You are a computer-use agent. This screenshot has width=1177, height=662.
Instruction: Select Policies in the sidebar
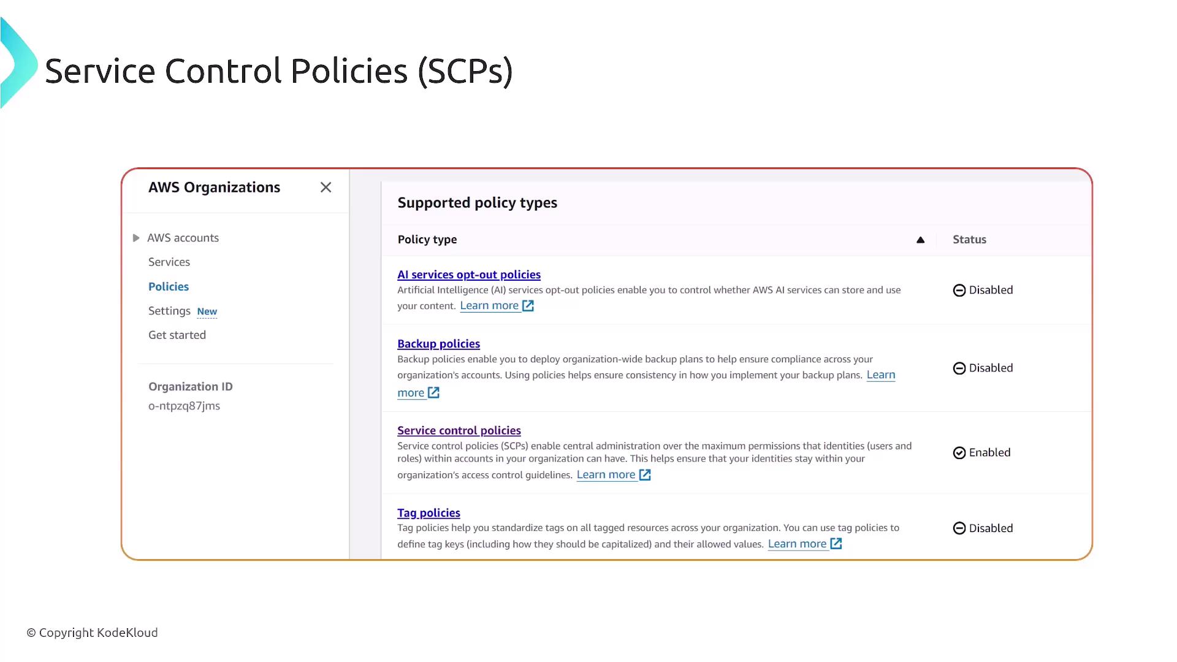tap(169, 287)
